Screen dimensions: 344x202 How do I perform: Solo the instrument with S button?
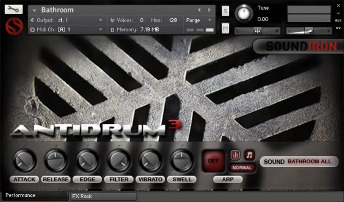[x=225, y=11]
